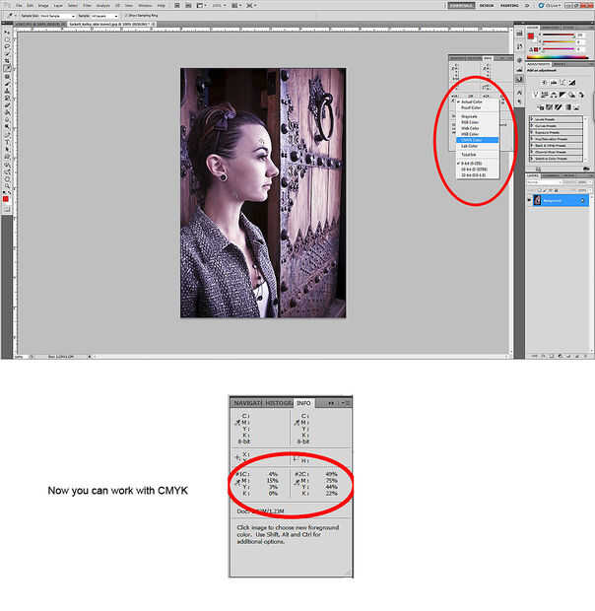595x611 pixels.
Task: Add a Hue/Saturation adjustment
Action: [544, 95]
